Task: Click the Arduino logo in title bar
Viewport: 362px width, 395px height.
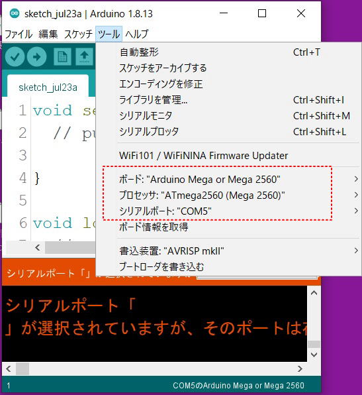Action: coord(15,13)
